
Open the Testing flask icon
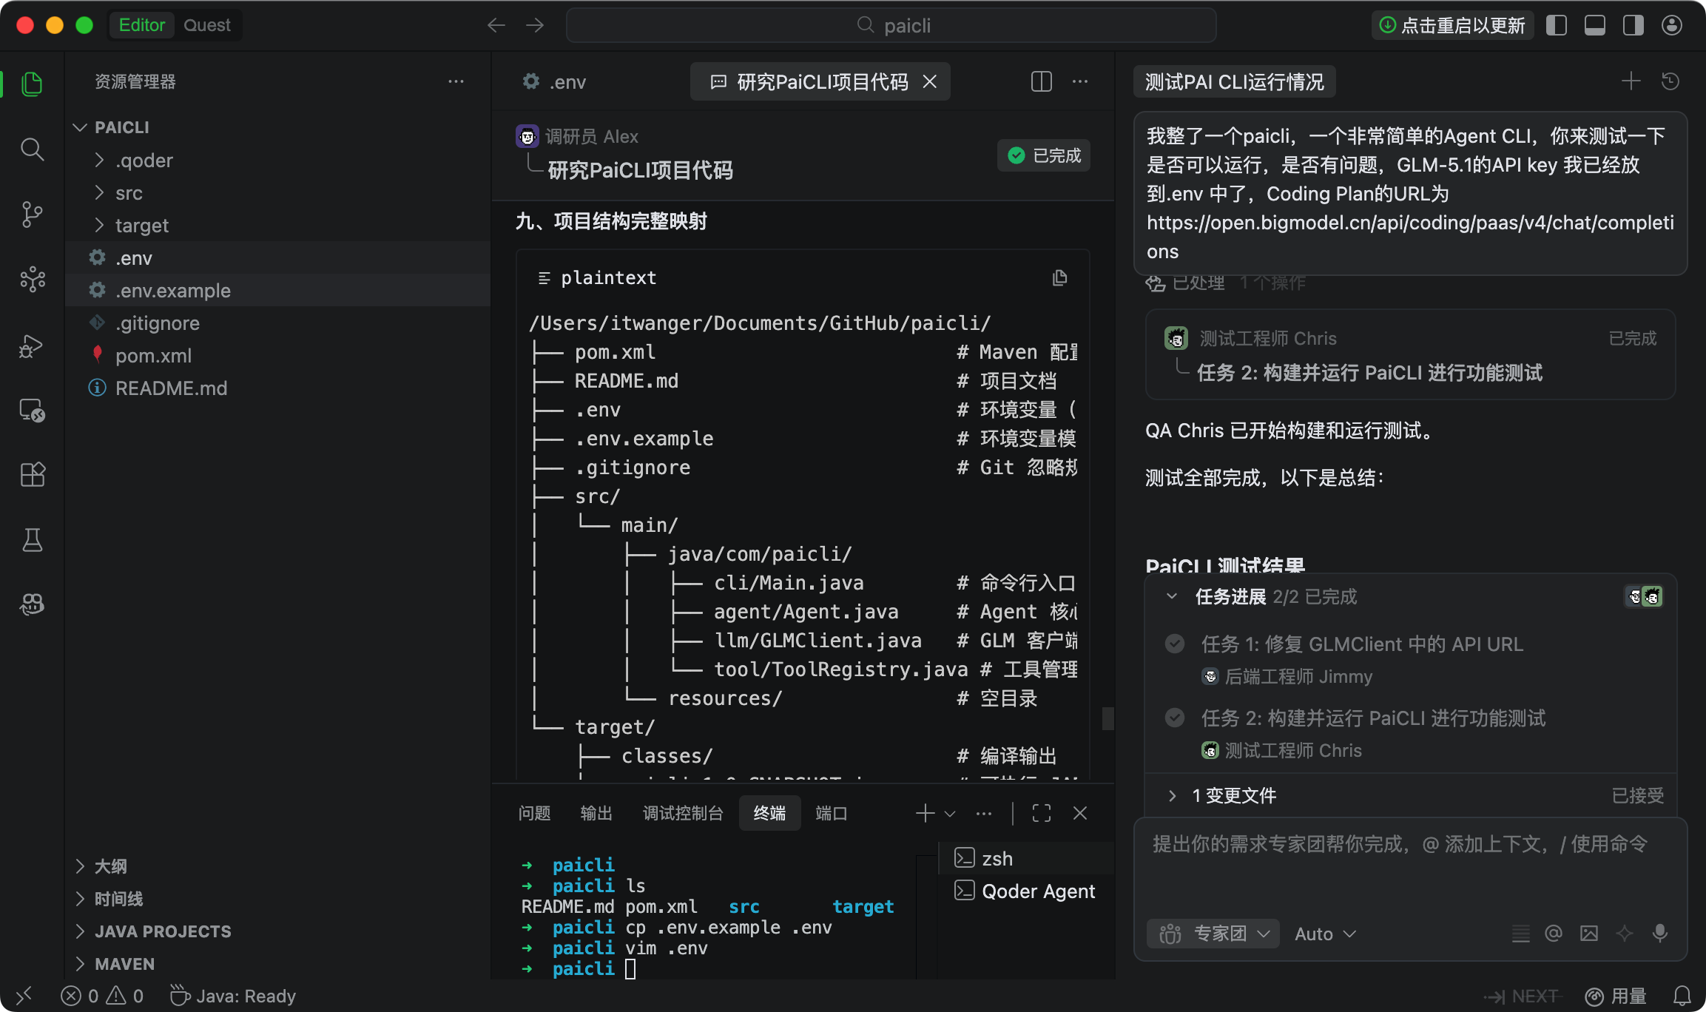pyautogui.click(x=32, y=540)
